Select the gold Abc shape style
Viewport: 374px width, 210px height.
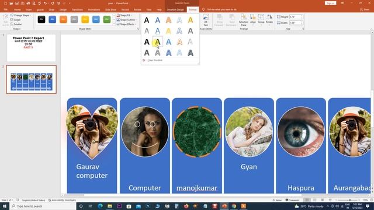pyautogui.click(x=85, y=19)
